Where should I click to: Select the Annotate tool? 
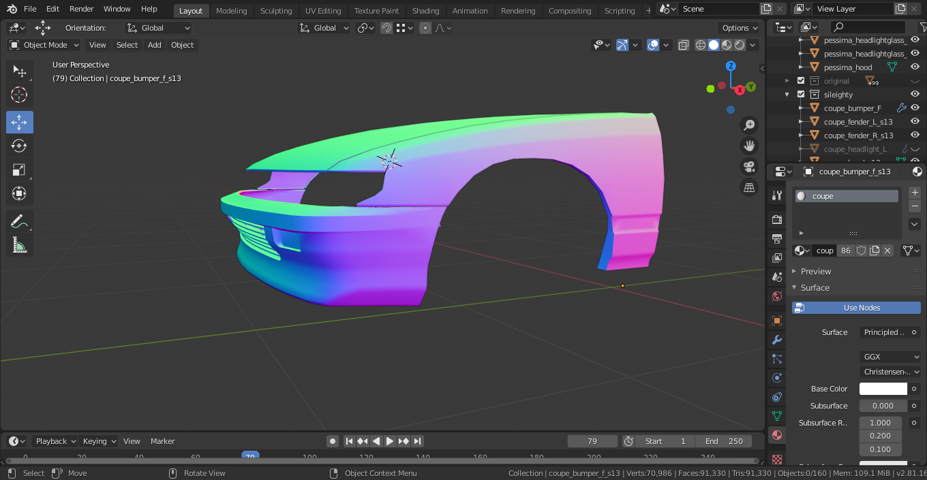[x=19, y=221]
